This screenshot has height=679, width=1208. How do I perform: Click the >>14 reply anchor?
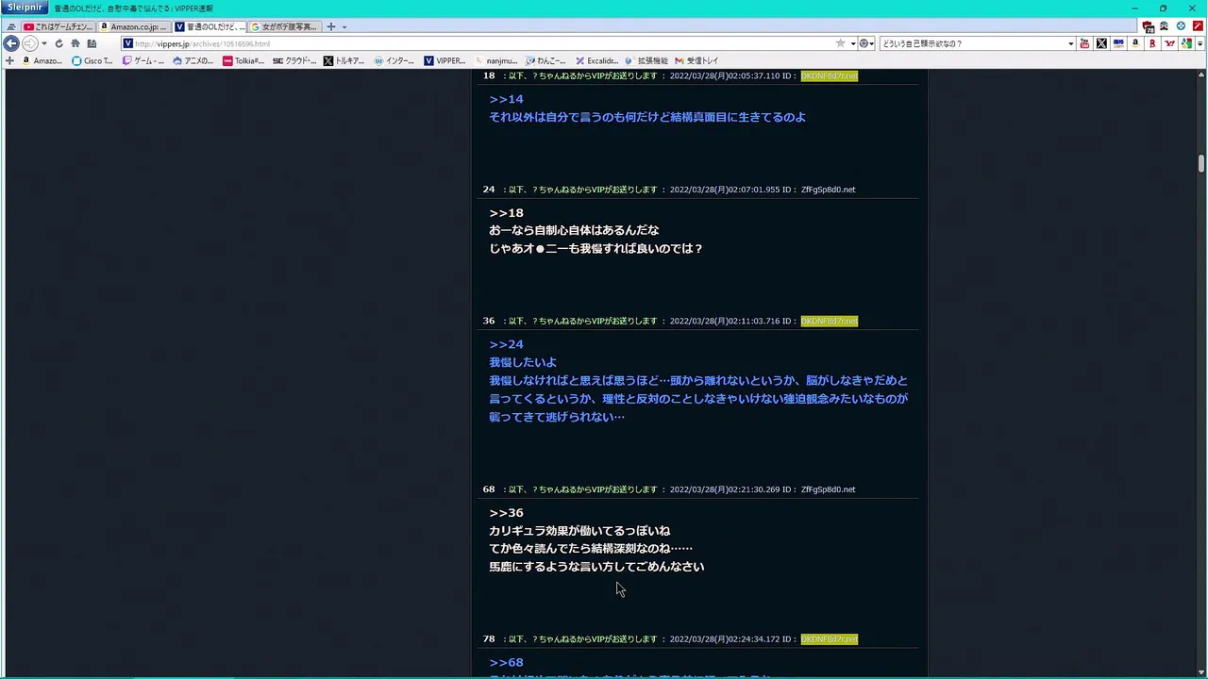506,99
